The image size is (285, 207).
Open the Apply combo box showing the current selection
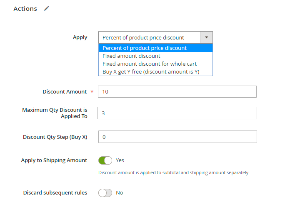click(x=155, y=37)
